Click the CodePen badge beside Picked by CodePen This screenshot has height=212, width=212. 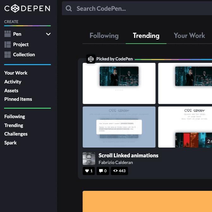point(91,59)
